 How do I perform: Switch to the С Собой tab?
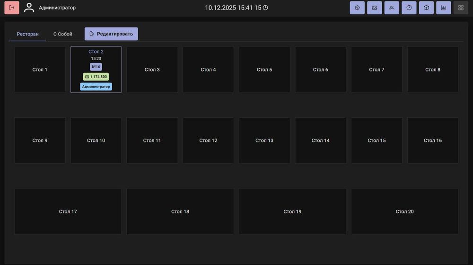tap(63, 34)
